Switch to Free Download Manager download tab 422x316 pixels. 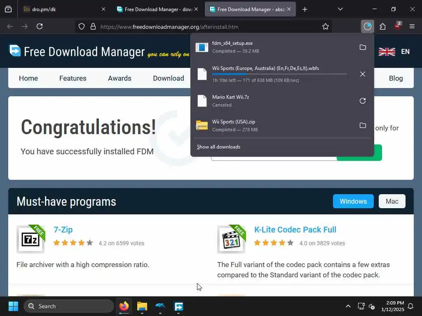pos(157,9)
